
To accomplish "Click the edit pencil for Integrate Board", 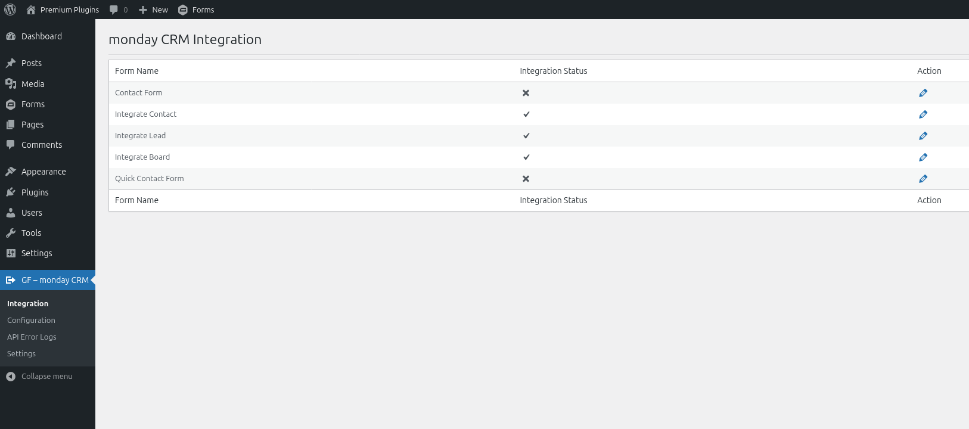I will (923, 157).
